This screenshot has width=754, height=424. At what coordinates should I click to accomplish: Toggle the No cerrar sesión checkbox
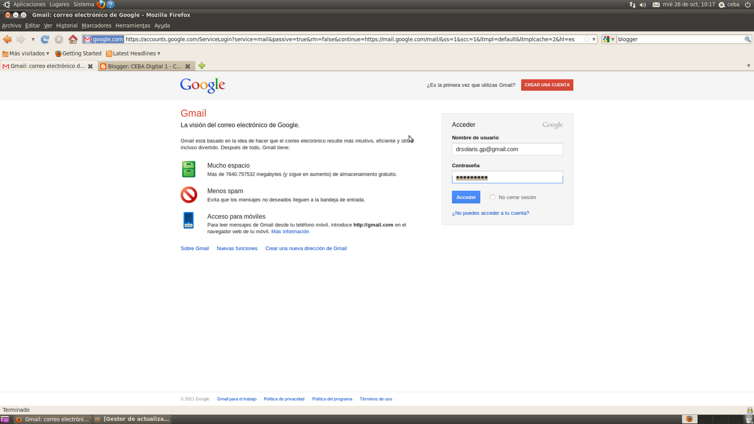point(492,197)
